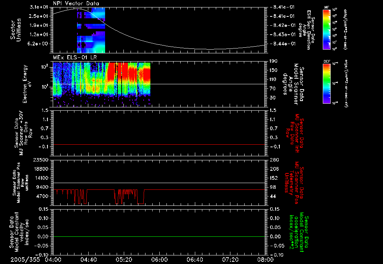Viewport: 383px width, 264px height.
Task: Click the 04:00 time axis label
Action: (x=53, y=260)
